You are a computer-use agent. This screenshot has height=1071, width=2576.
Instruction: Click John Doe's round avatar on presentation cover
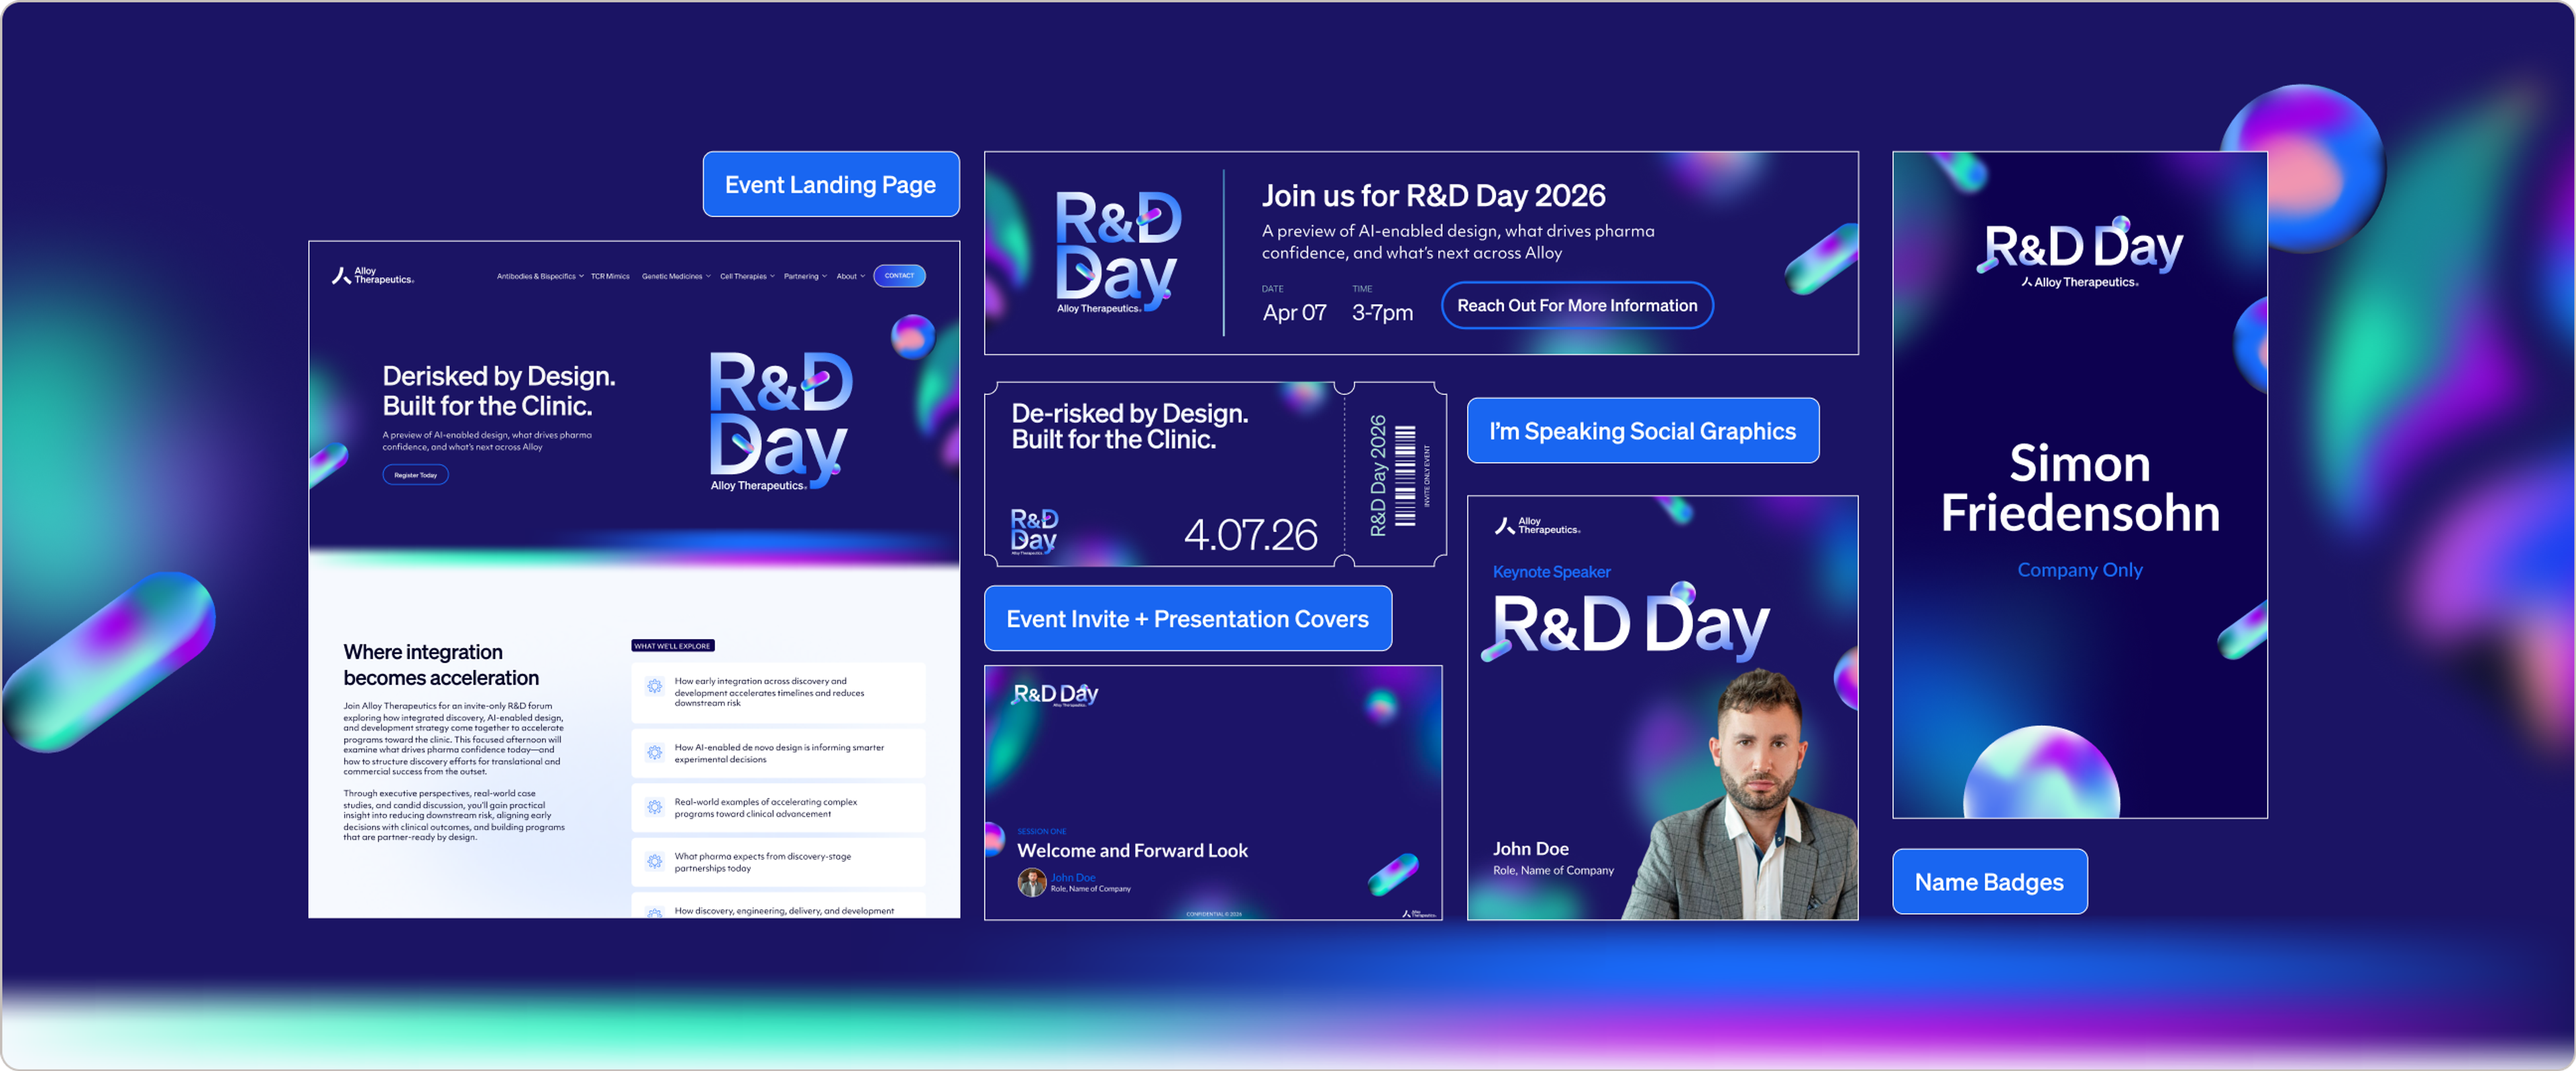point(1031,882)
